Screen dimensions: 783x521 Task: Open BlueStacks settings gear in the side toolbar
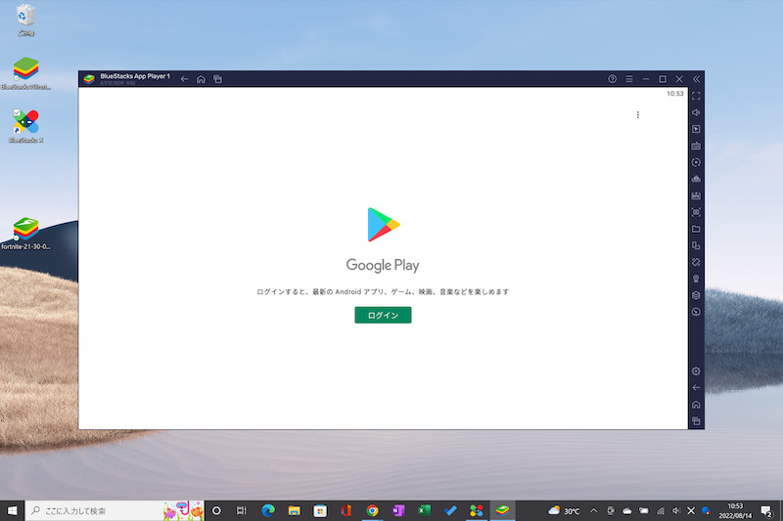pyautogui.click(x=696, y=371)
